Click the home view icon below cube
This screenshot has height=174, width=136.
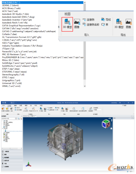point(111,128)
